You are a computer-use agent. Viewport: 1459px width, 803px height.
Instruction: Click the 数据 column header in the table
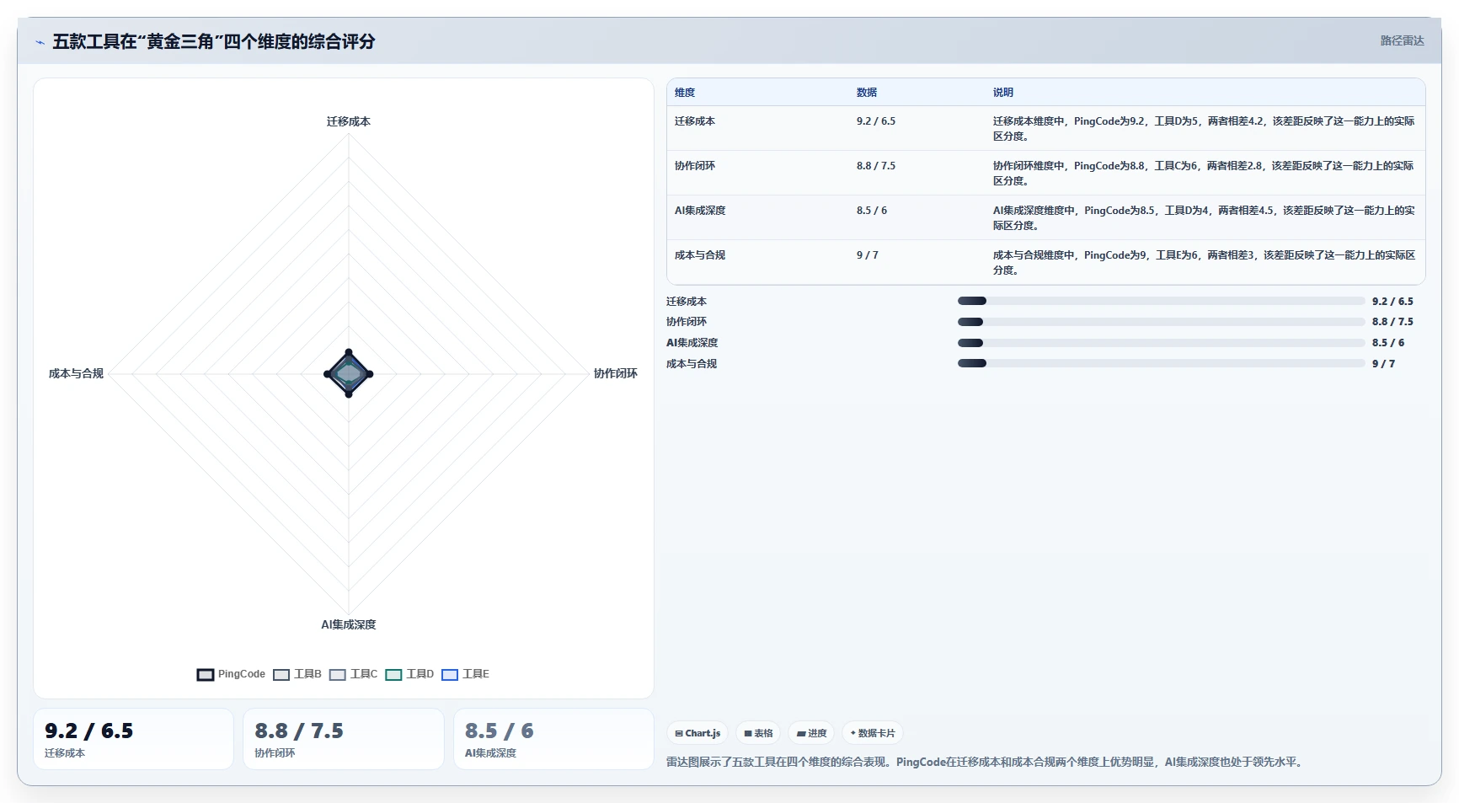(867, 93)
